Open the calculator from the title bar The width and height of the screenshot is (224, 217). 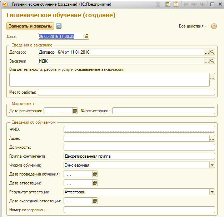point(168,5)
